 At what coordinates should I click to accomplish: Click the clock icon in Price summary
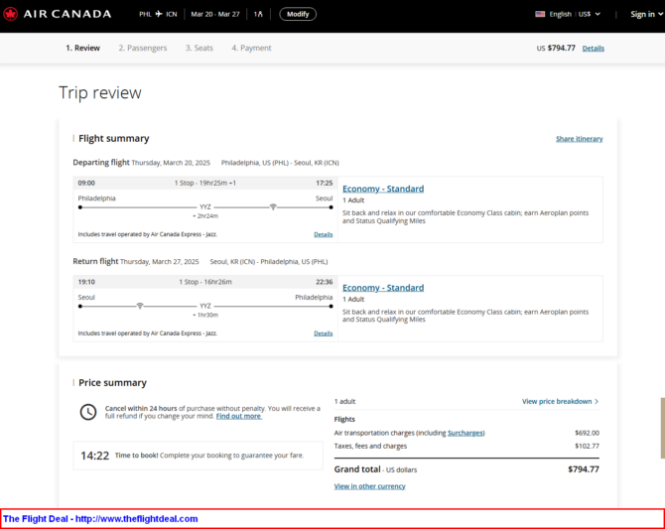click(88, 412)
